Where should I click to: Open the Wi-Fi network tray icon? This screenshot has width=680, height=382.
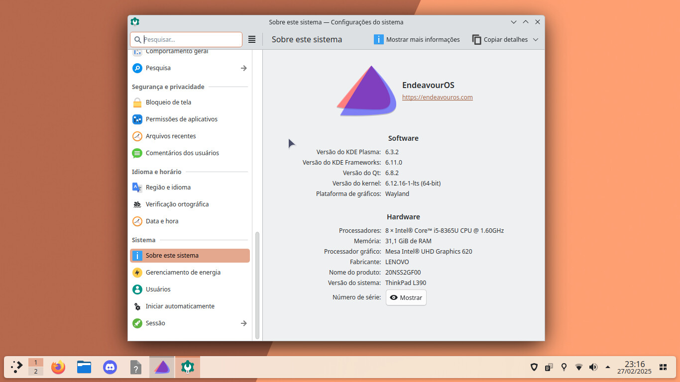coord(578,367)
